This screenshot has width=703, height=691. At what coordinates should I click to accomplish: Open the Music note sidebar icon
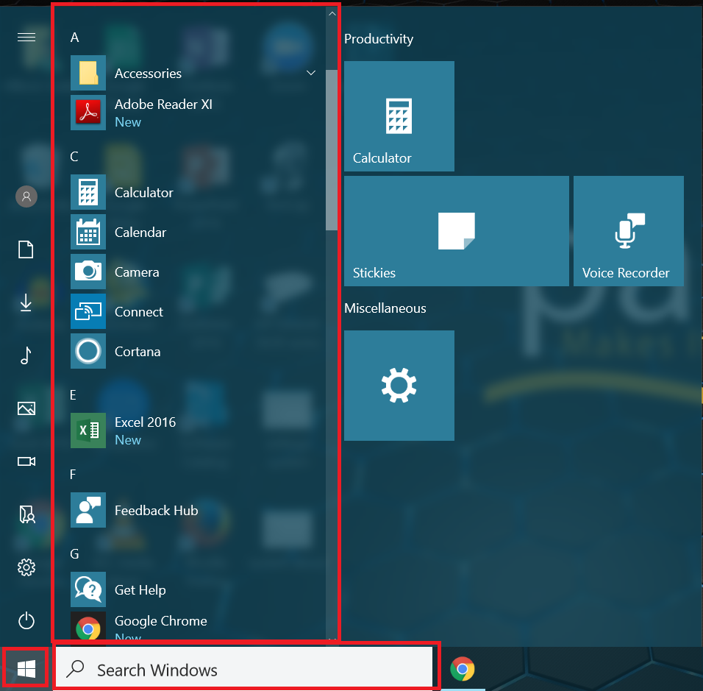[26, 355]
